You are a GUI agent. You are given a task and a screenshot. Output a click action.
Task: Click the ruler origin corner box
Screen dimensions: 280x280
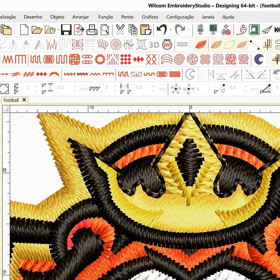6,109
